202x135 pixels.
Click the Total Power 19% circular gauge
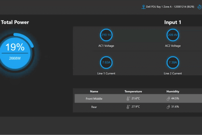point(15,53)
